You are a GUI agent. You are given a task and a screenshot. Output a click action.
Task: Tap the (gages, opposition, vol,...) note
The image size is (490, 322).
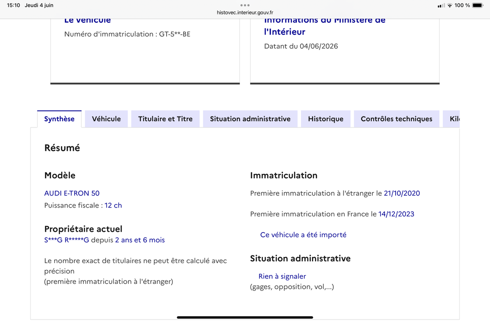click(292, 287)
